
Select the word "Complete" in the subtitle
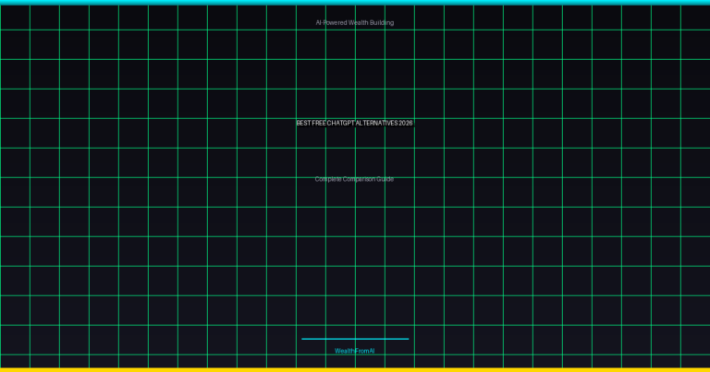pos(328,179)
